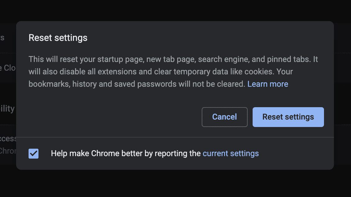Open the Learn more link

tap(268, 84)
